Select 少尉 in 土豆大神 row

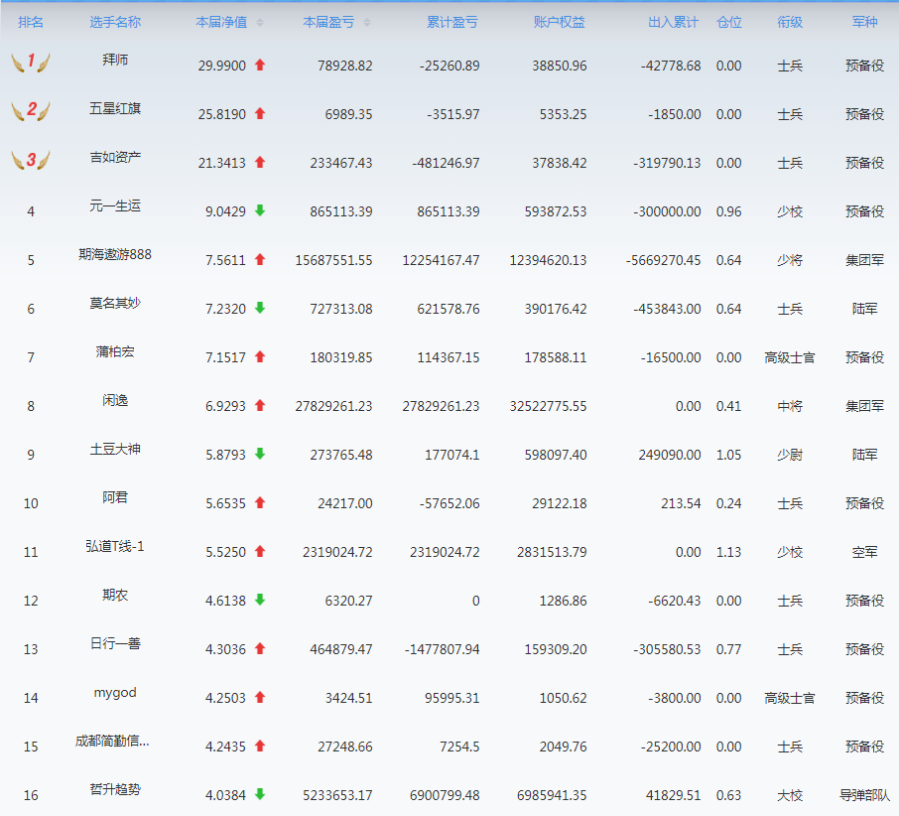point(790,456)
